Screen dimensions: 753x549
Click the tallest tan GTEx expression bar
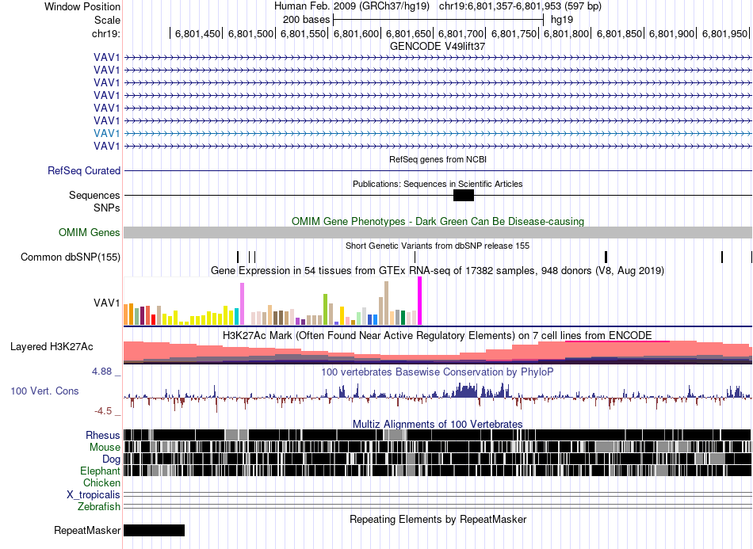click(386, 303)
